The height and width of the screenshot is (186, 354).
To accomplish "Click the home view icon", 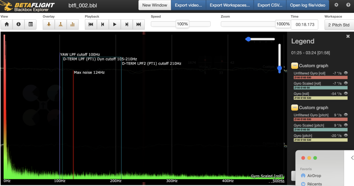I will [7, 24].
